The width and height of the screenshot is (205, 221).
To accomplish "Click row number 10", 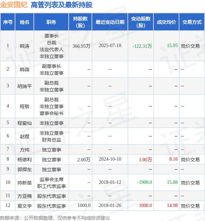I will (8, 182).
